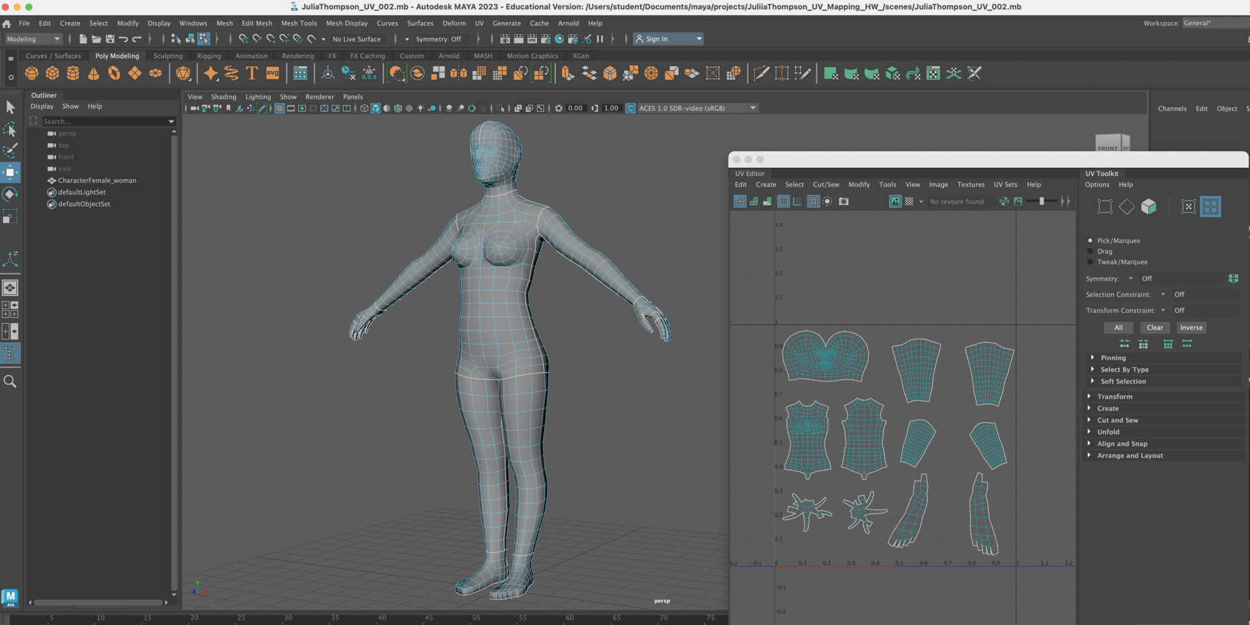Open the checkerboard texture display in UV Editor
1250x625 pixels.
pyautogui.click(x=909, y=201)
